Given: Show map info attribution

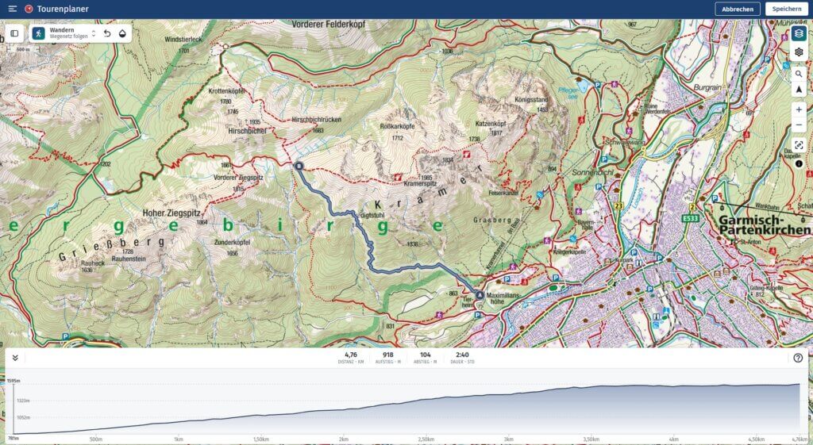Looking at the screenshot, I should 799,163.
